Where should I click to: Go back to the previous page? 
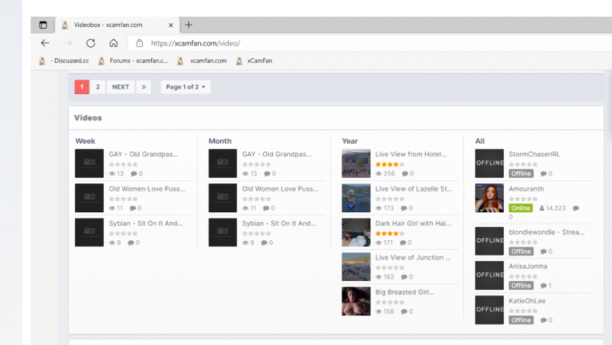(45, 43)
